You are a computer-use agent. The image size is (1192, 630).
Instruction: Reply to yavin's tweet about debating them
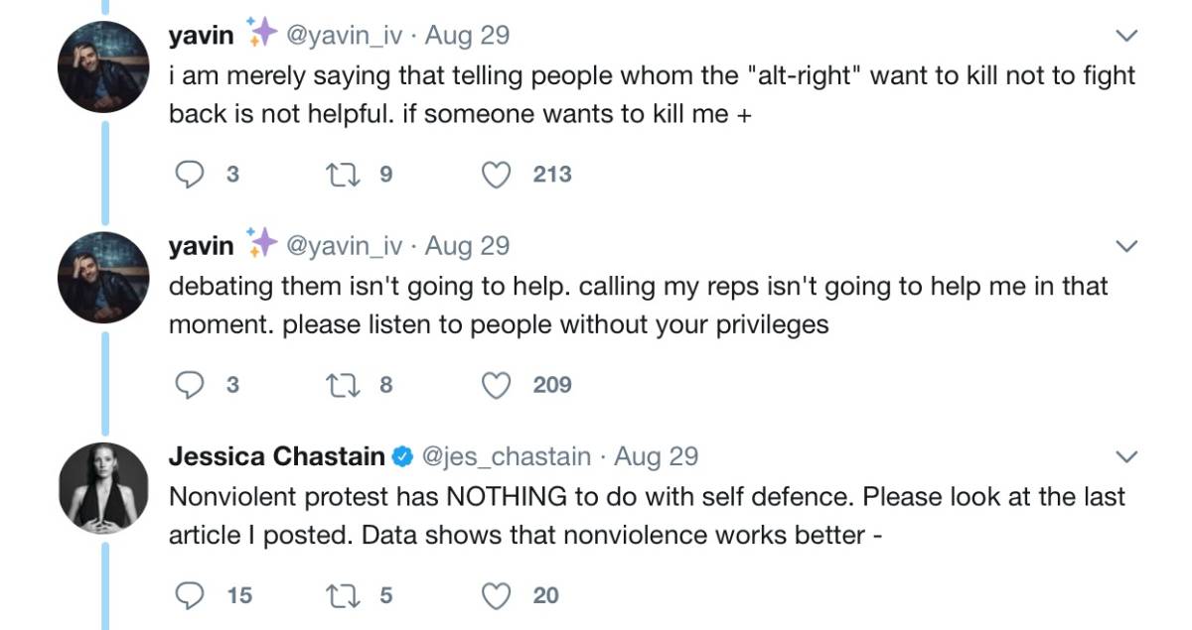click(189, 385)
